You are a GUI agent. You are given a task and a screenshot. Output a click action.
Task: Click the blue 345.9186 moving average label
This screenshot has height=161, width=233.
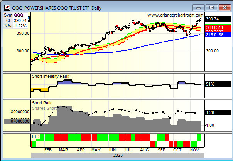[x=218, y=35]
